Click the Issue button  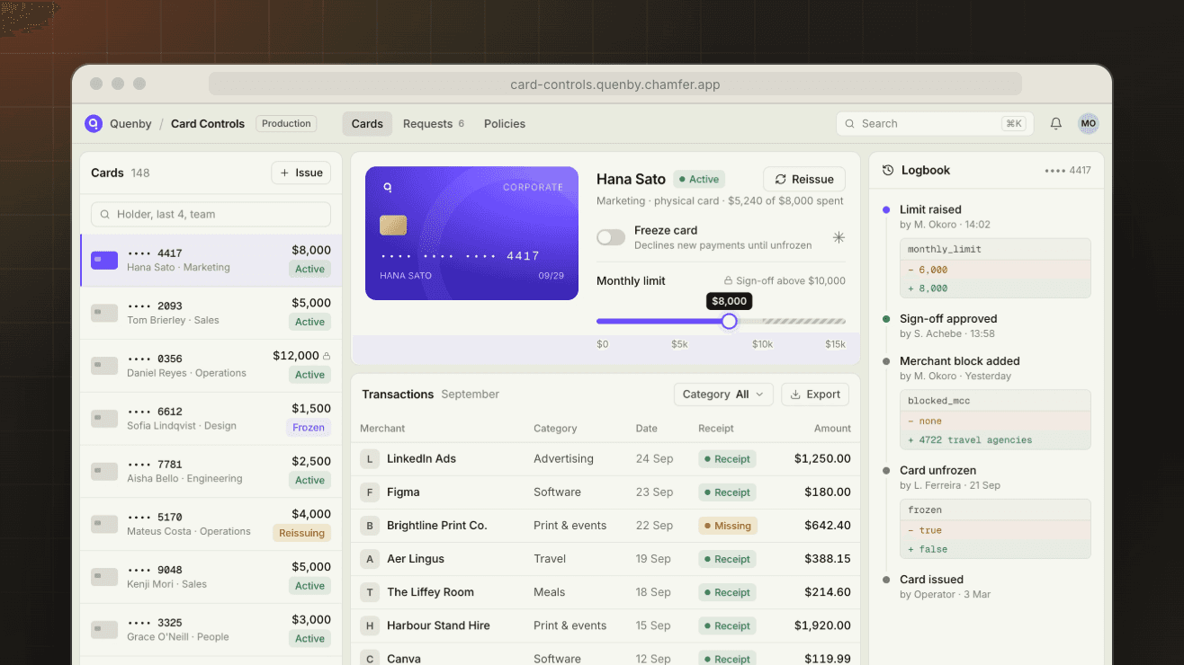click(x=301, y=173)
